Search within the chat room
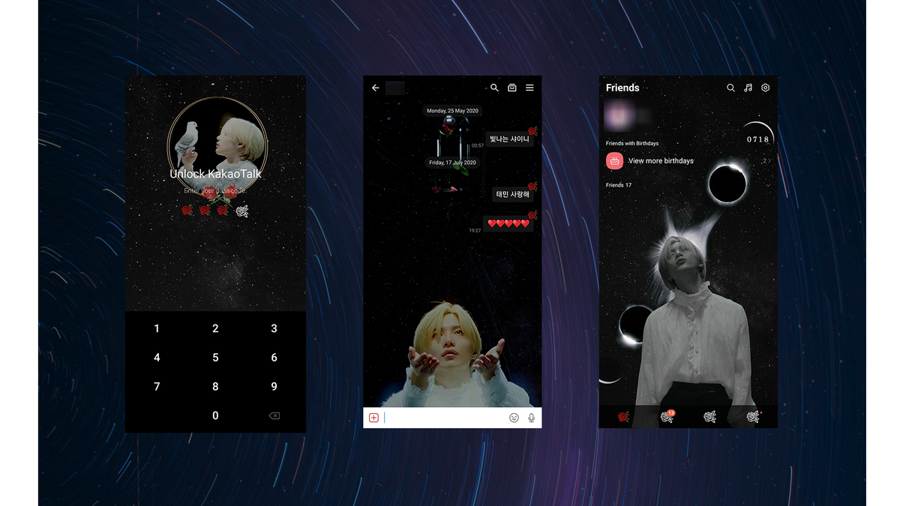Screen dimensions: 900x506 [x=494, y=88]
